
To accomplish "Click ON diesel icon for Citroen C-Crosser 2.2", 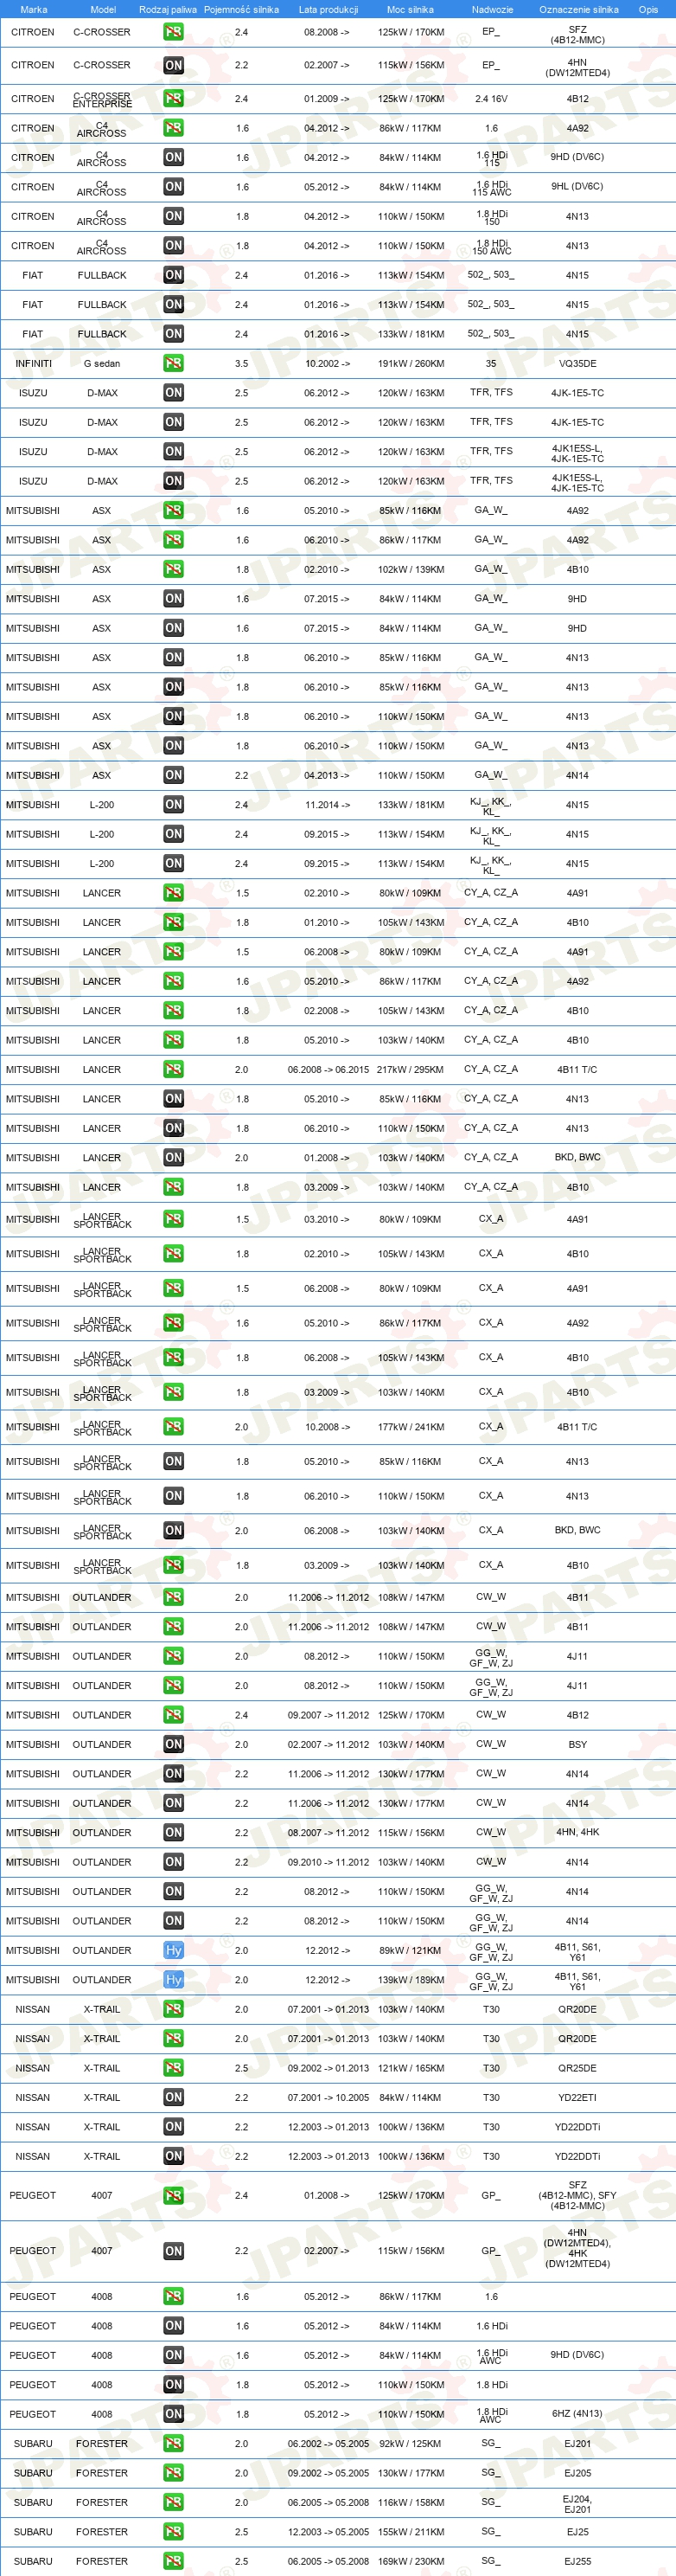I will pyautogui.click(x=174, y=65).
